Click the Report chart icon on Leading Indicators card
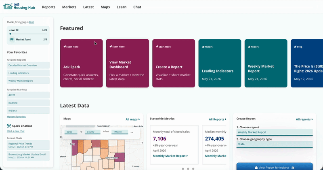Screen dimensions: 323x170 click(x=203, y=47)
